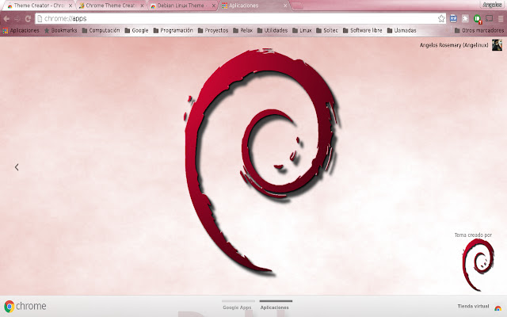The width and height of the screenshot is (507, 317).
Task: Click the small Debian swirl theme attribution image
Action: pos(478,265)
